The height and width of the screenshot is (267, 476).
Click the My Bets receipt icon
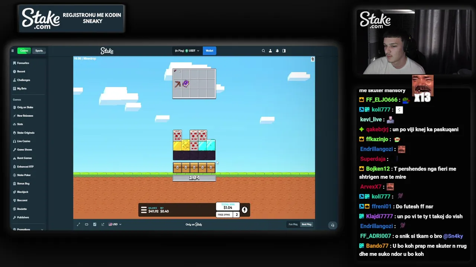tap(15, 89)
